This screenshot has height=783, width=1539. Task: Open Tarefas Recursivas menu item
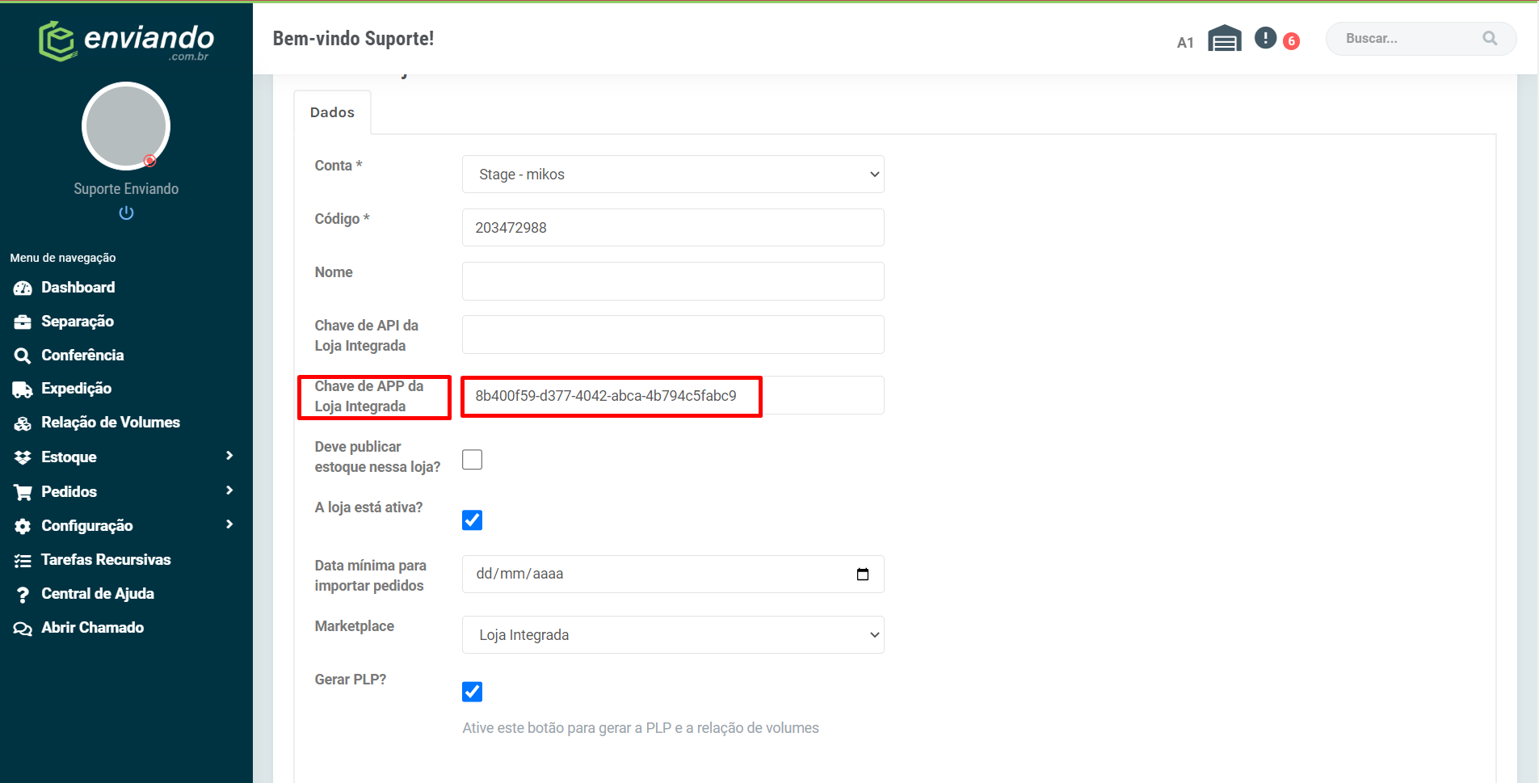(x=106, y=560)
